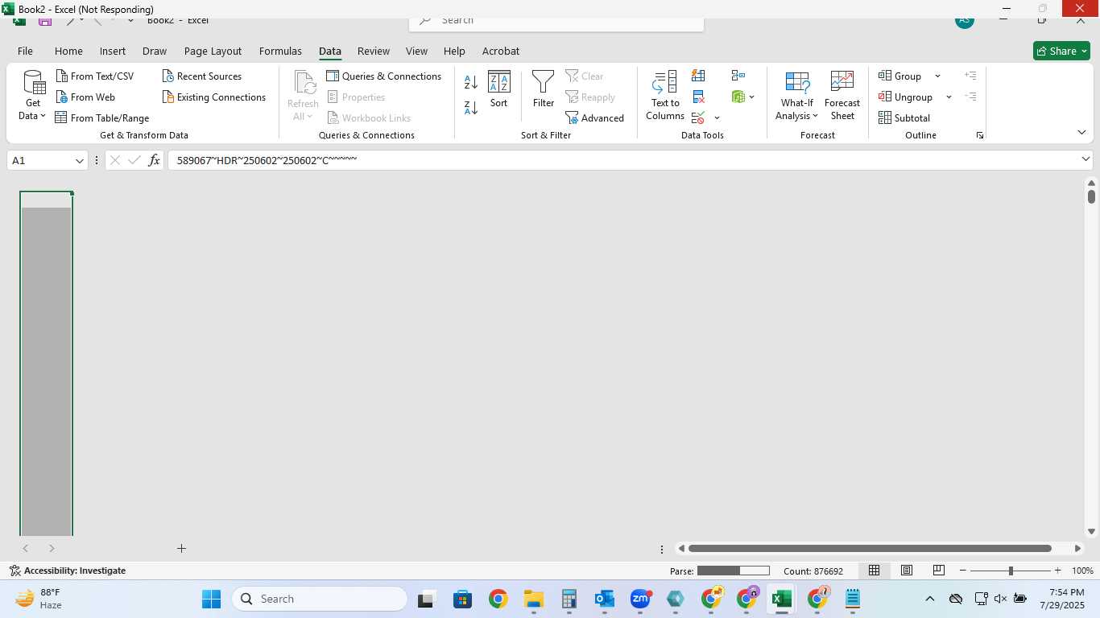The height and width of the screenshot is (618, 1100).
Task: Click the Ungroup button
Action: pos(906,97)
